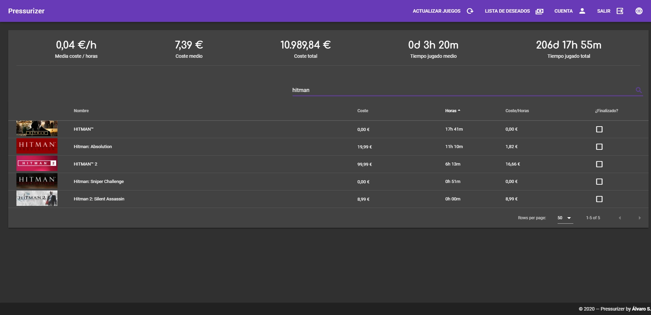
Task: Click the 0h 51m hours cell
Action: click(453, 182)
